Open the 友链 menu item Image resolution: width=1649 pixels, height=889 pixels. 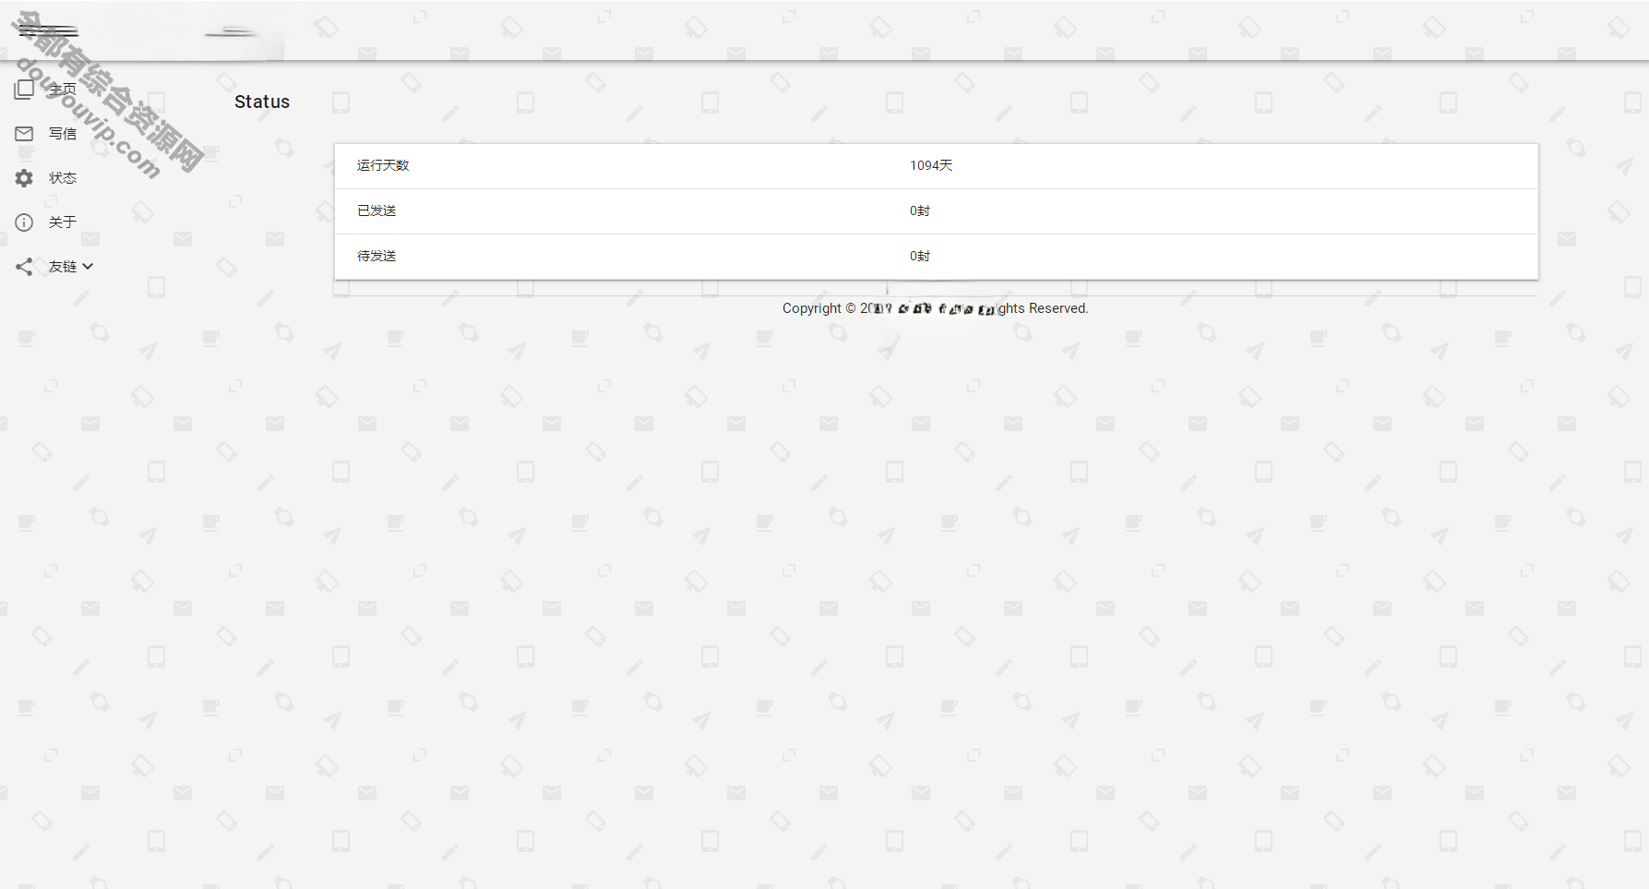pyautogui.click(x=63, y=267)
